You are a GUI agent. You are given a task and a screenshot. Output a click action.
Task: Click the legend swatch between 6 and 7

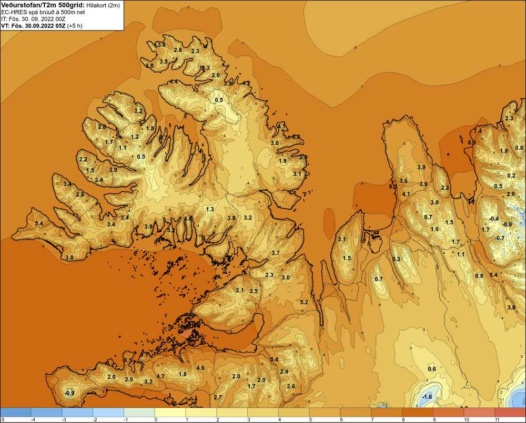356,412
